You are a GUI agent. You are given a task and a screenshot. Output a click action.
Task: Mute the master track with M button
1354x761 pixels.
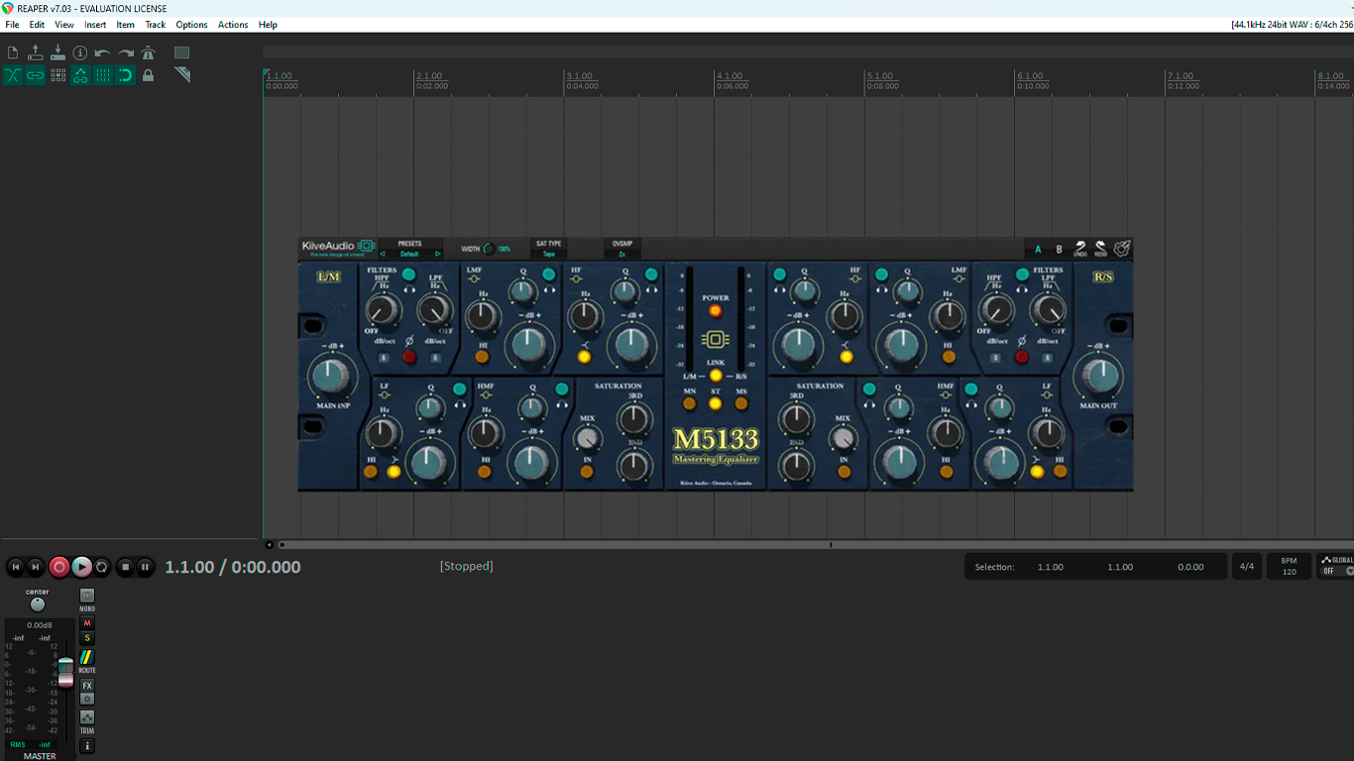(x=87, y=623)
